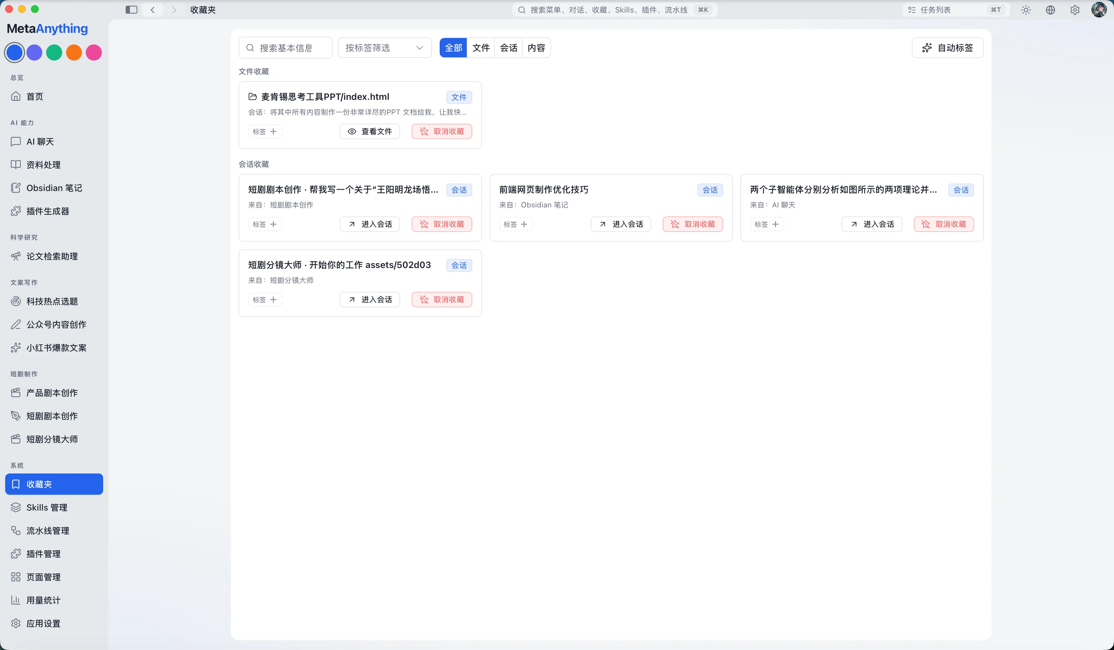This screenshot has height=650, width=1114.
Task: Switch to the 内容 tab
Action: [x=536, y=48]
